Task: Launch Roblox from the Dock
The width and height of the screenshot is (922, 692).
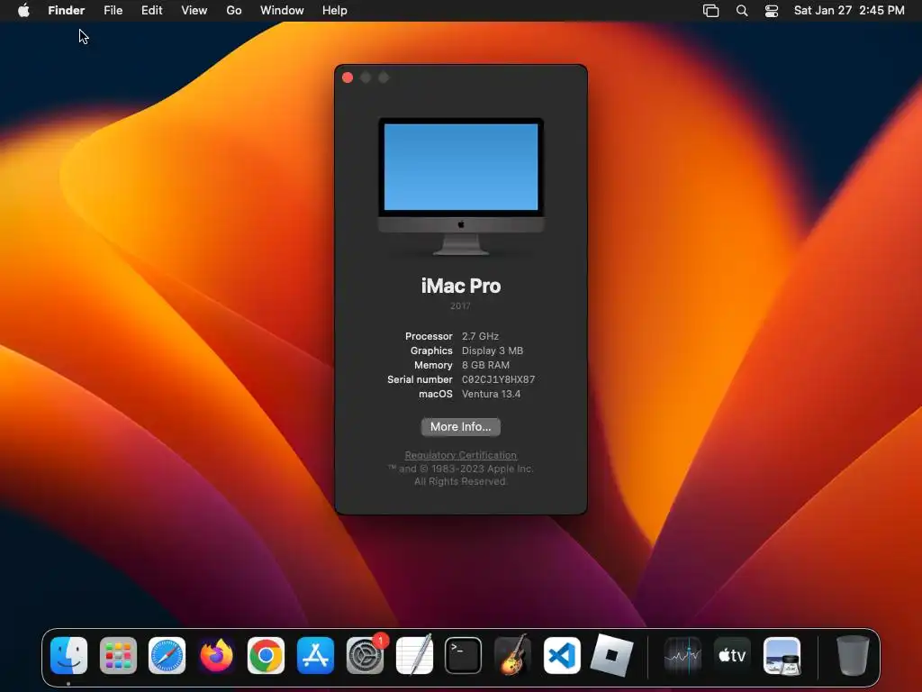Action: coord(611,656)
